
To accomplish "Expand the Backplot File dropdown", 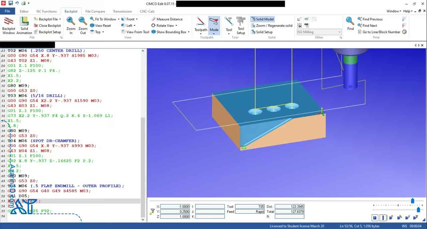I will pos(60,19).
